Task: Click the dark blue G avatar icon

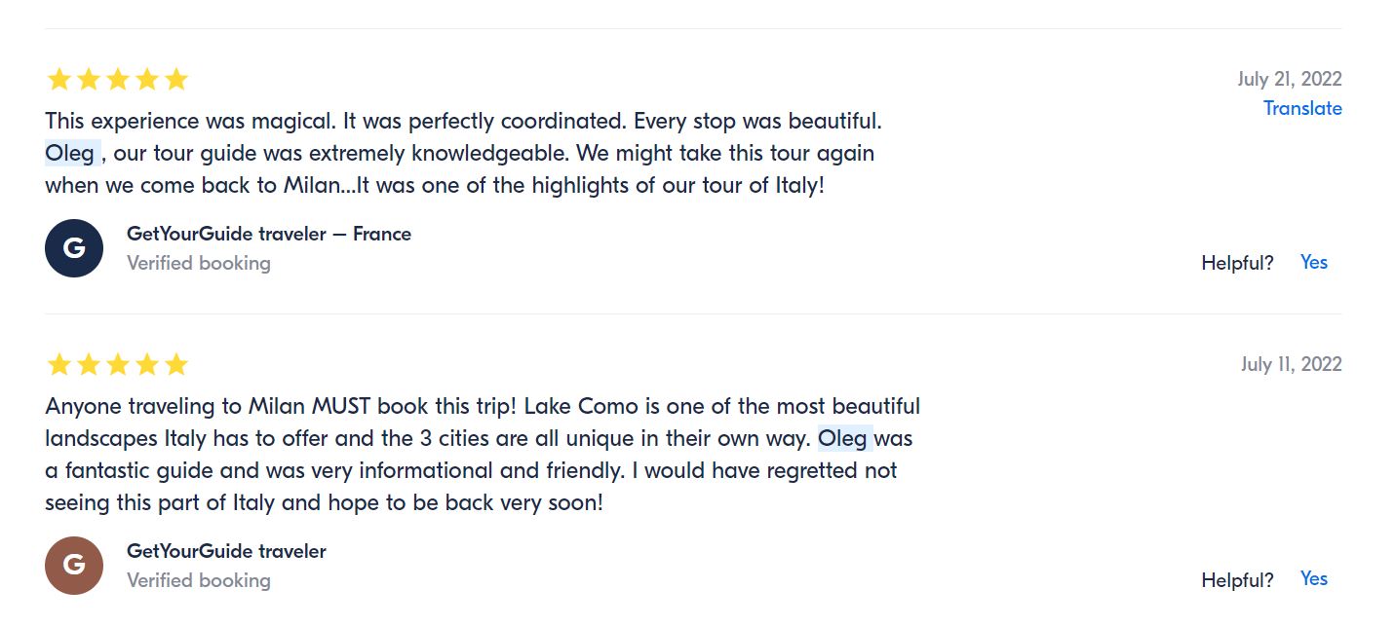Action: [74, 248]
